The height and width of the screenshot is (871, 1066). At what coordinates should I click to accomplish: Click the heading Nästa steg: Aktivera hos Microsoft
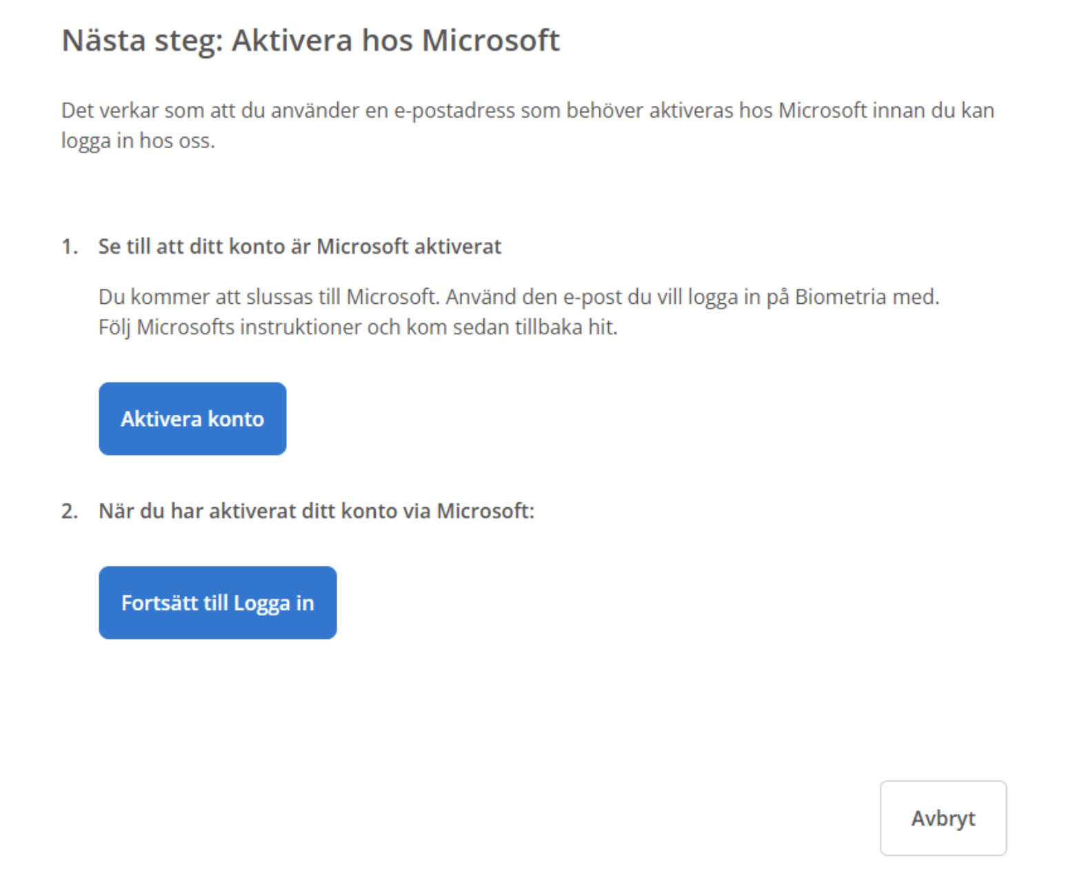pyautogui.click(x=310, y=40)
